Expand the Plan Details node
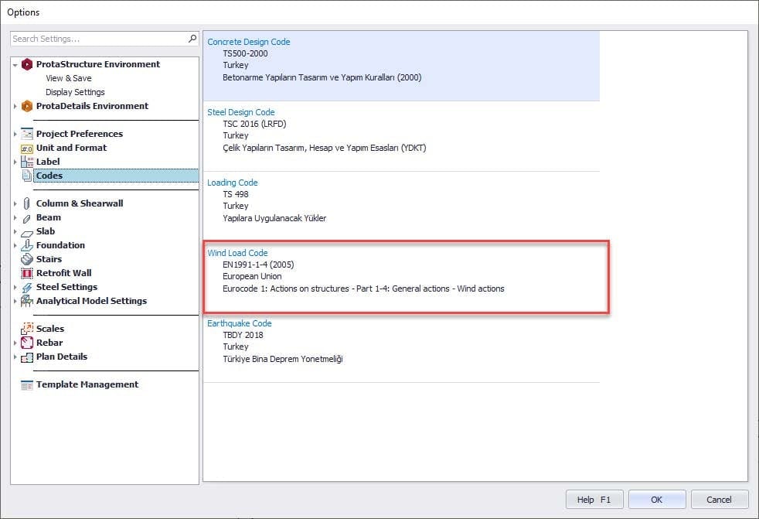This screenshot has width=759, height=519. click(15, 357)
